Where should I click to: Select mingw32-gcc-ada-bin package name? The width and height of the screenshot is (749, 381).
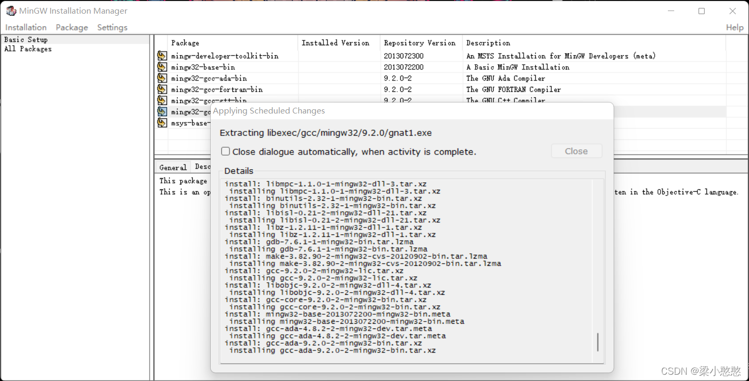pyautogui.click(x=209, y=78)
